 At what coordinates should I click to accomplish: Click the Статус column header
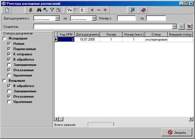coord(156,34)
